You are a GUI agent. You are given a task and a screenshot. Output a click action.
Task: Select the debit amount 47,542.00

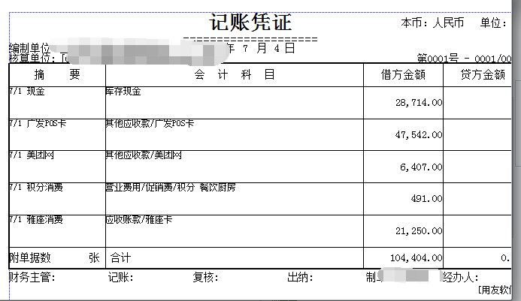[x=418, y=135]
